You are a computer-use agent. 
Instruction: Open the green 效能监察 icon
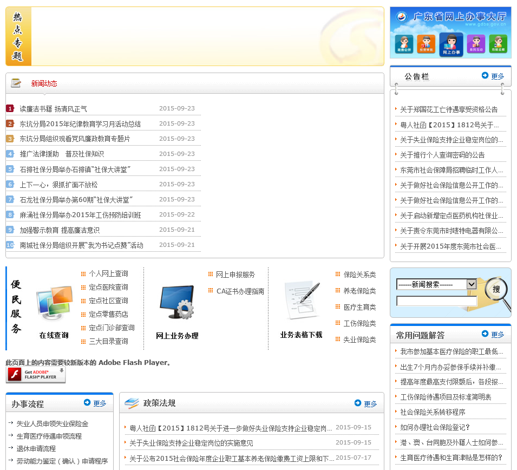pyautogui.click(x=498, y=44)
